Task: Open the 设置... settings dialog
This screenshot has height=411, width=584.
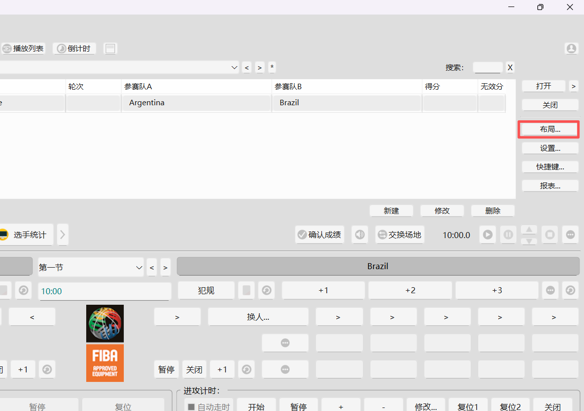Action: 550,148
